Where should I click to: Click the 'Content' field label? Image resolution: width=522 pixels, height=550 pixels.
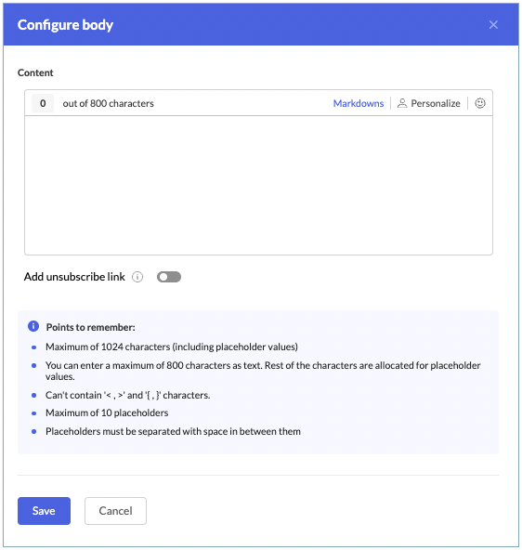[x=35, y=72]
